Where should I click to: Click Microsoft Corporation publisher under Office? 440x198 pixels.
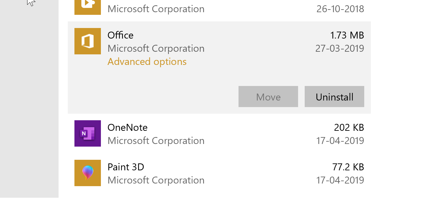pos(156,48)
